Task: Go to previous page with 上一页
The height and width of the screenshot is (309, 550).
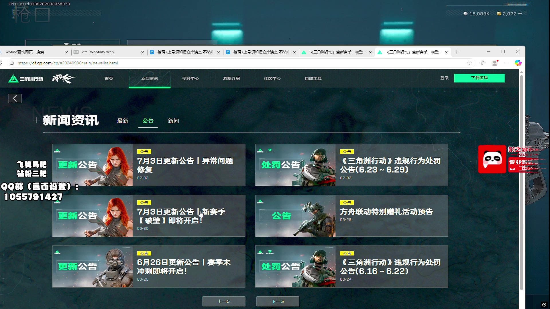Action: (224, 301)
